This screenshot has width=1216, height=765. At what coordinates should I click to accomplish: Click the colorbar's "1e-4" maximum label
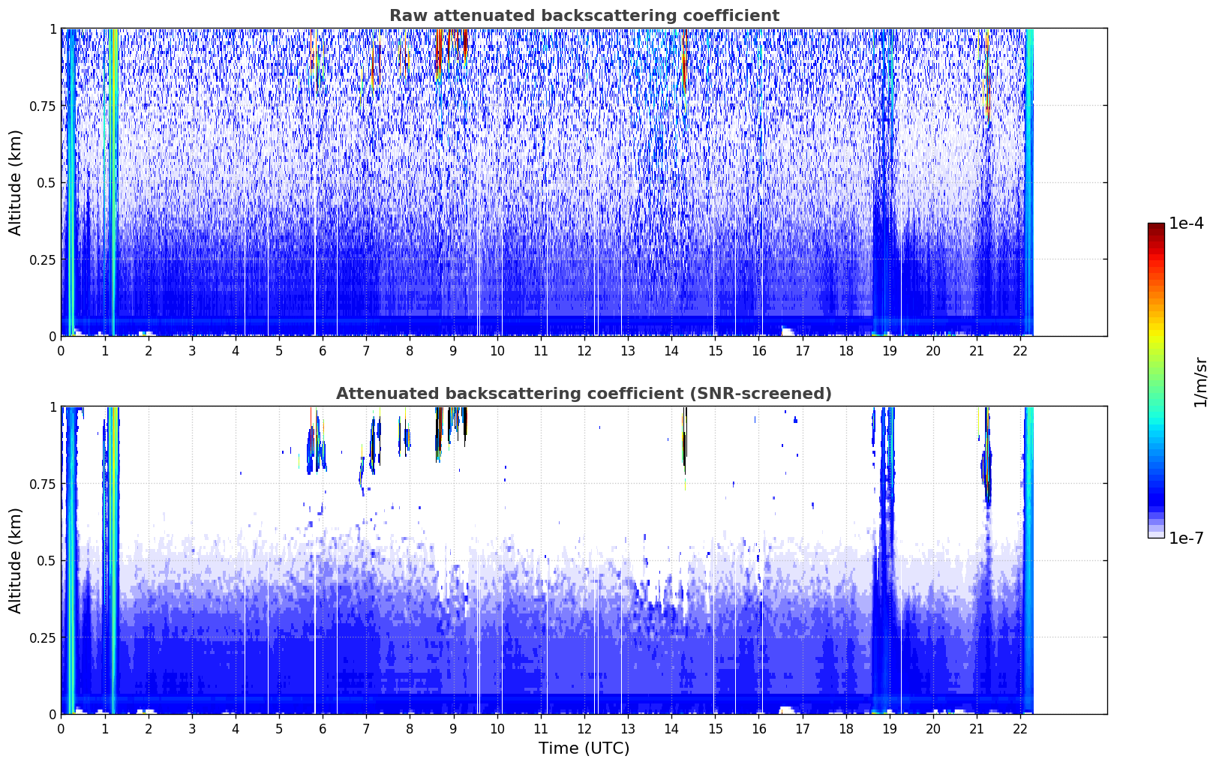[x=1186, y=224]
